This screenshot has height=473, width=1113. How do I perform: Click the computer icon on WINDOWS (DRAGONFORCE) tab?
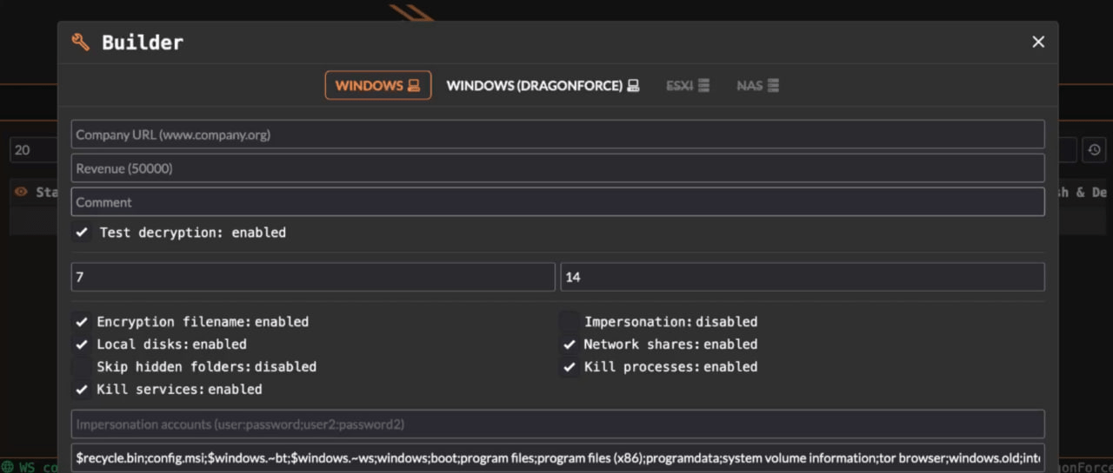[633, 85]
